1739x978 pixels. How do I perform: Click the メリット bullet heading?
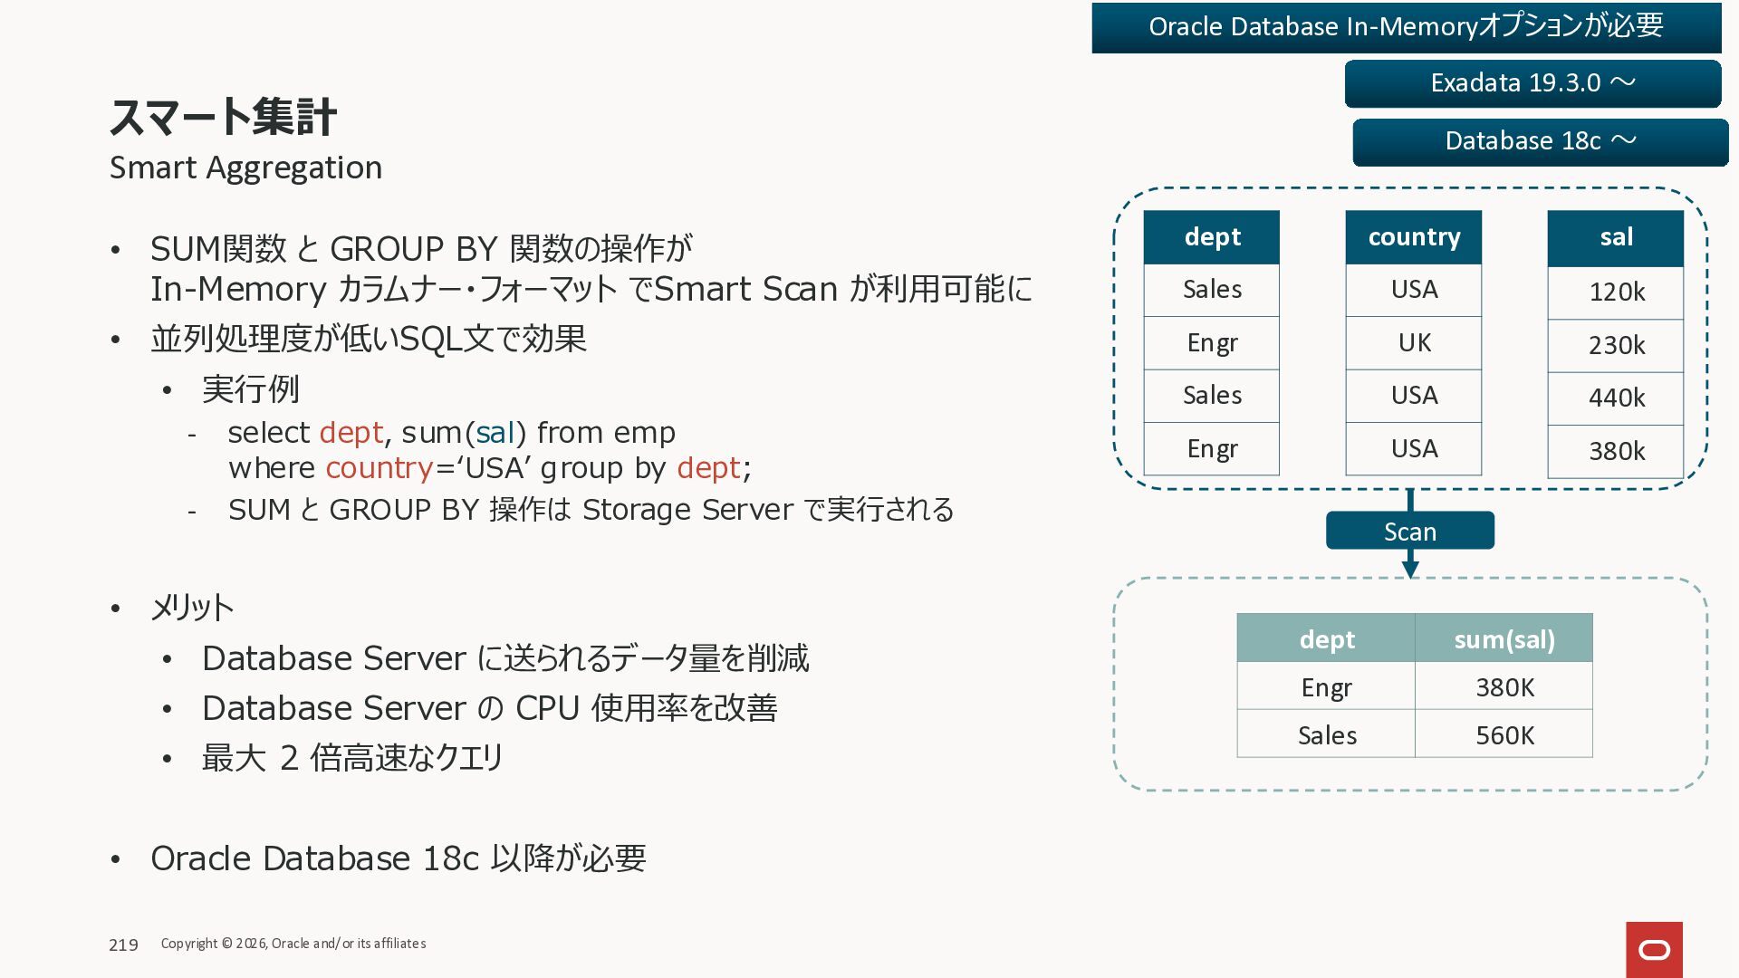click(192, 608)
